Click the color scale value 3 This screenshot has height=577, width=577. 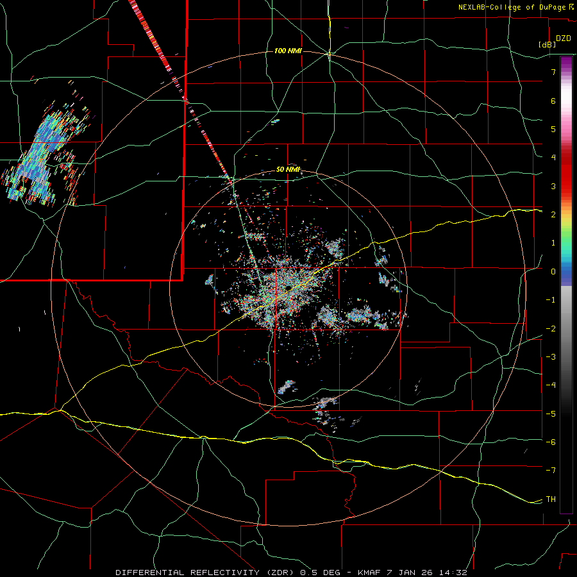[553, 186]
